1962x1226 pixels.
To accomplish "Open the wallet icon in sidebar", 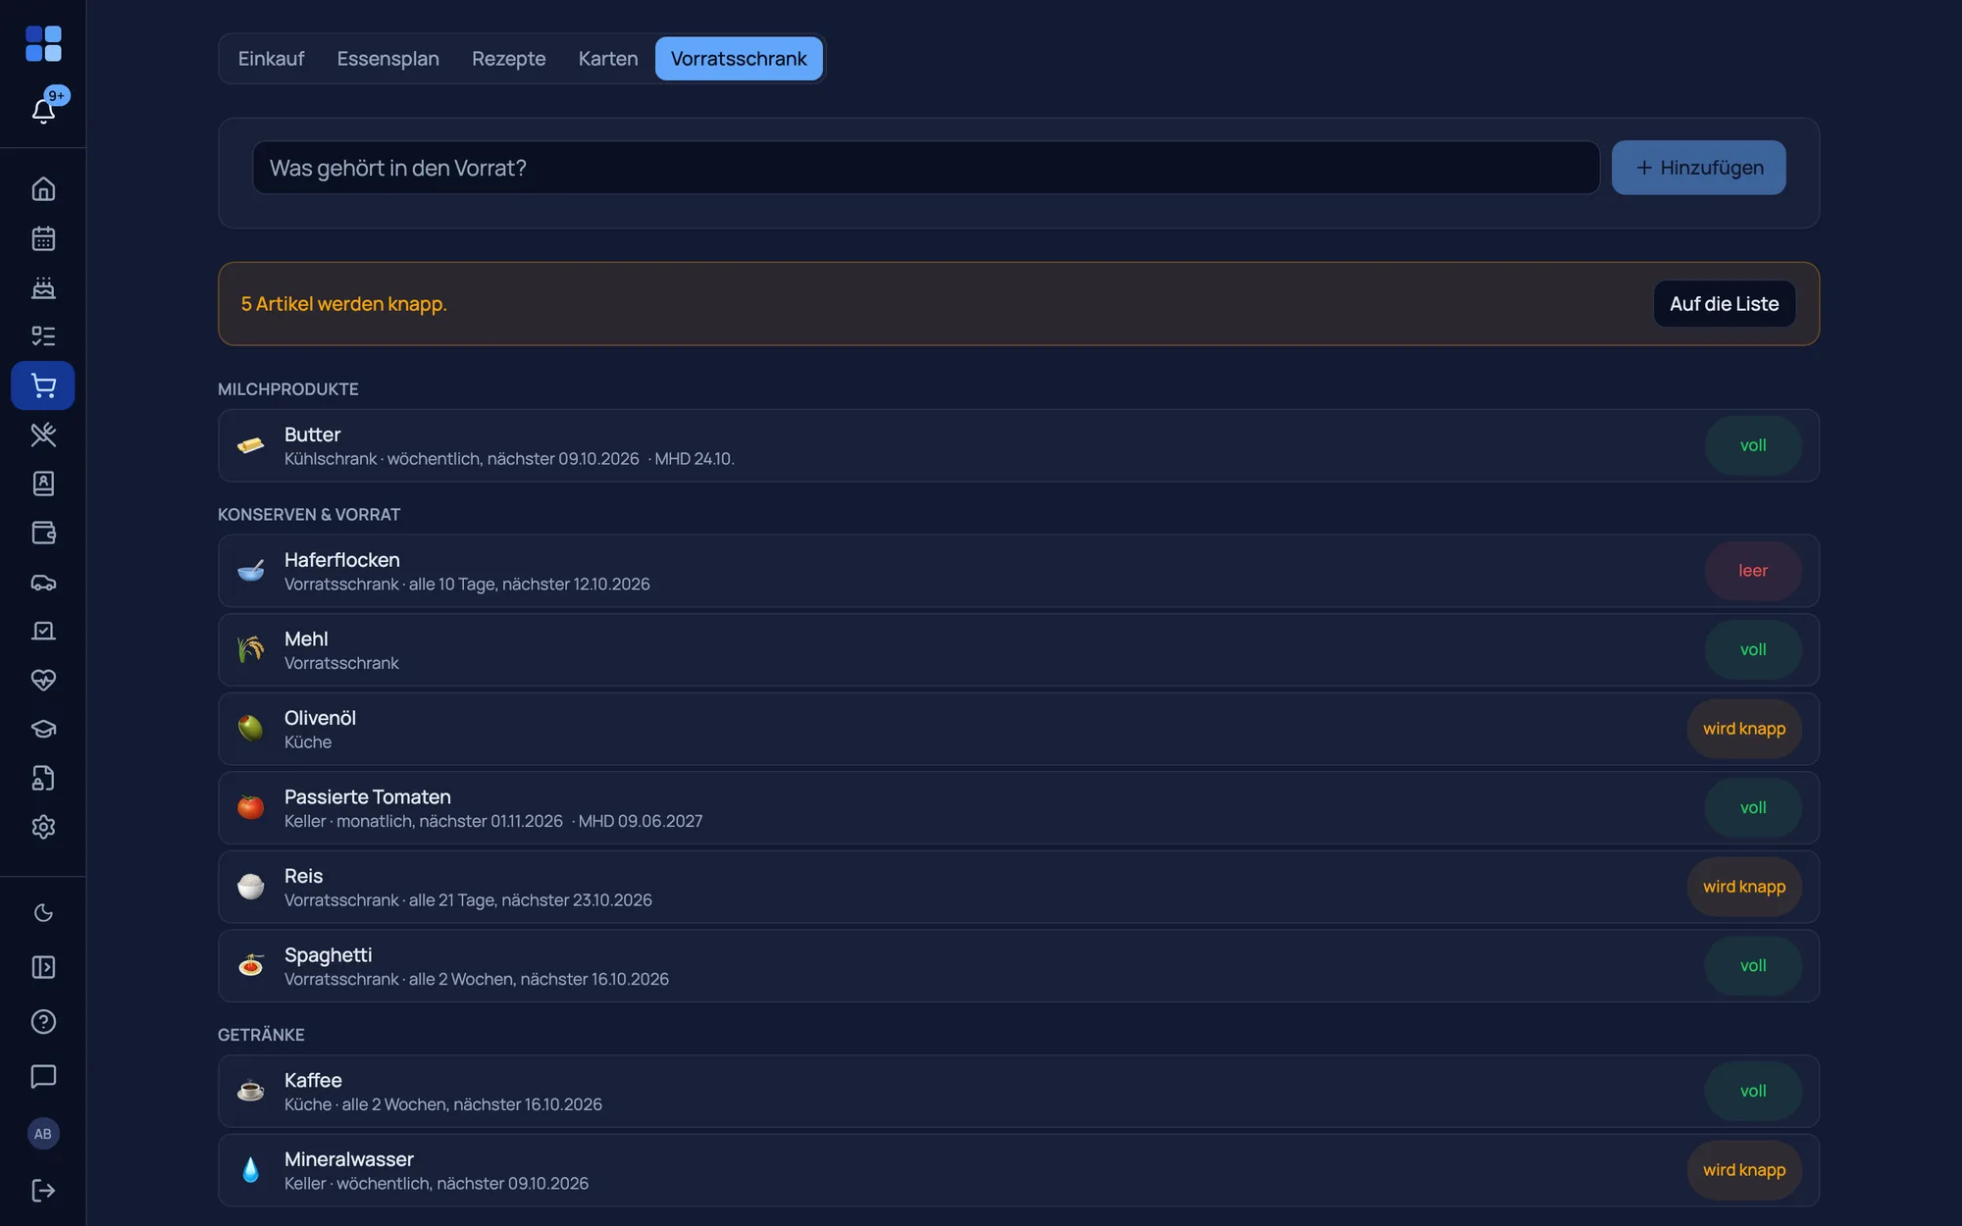I will click(43, 533).
